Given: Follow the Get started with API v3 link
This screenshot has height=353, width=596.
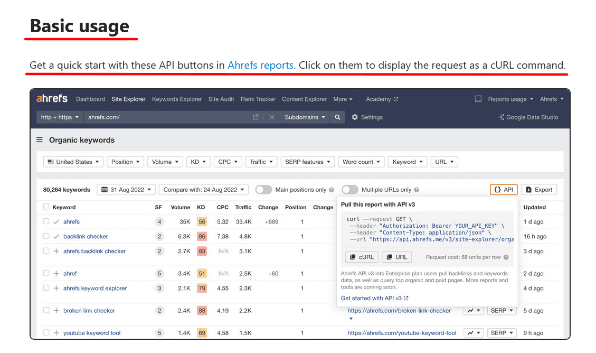Looking at the screenshot, I should 371,298.
